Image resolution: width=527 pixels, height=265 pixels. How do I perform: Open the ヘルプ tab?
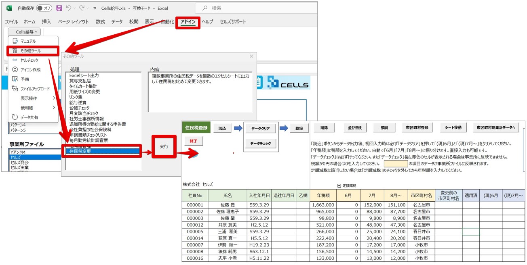[207, 22]
